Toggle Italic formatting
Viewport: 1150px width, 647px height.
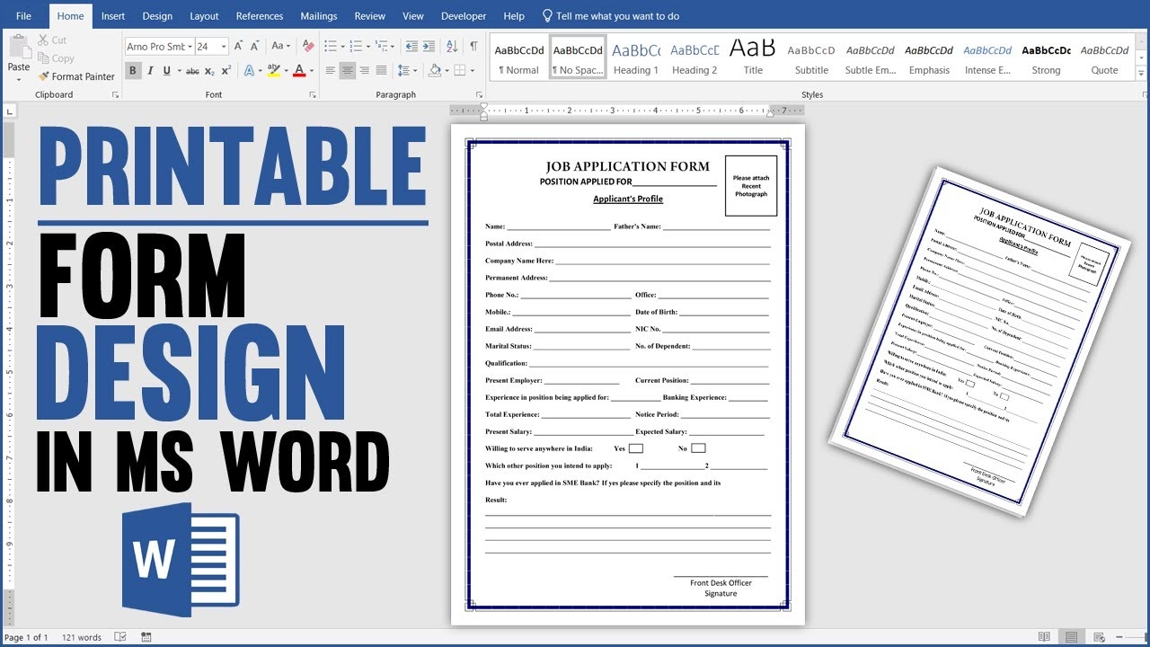(x=150, y=71)
